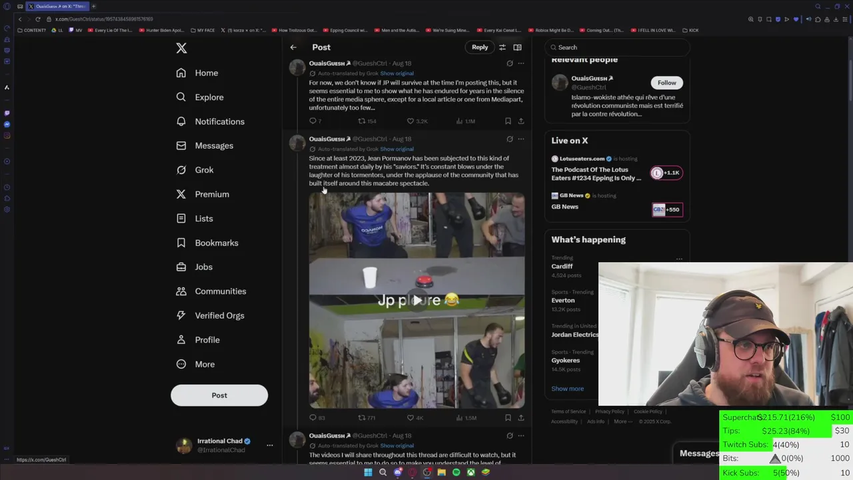The image size is (853, 480).
Task: Open the KICK bookmark in bookmarks bar
Action: 690,30
